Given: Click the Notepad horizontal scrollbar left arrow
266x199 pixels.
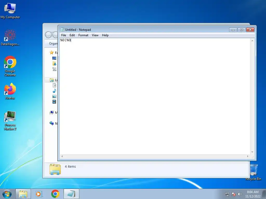Looking at the screenshot, I should point(62,156).
